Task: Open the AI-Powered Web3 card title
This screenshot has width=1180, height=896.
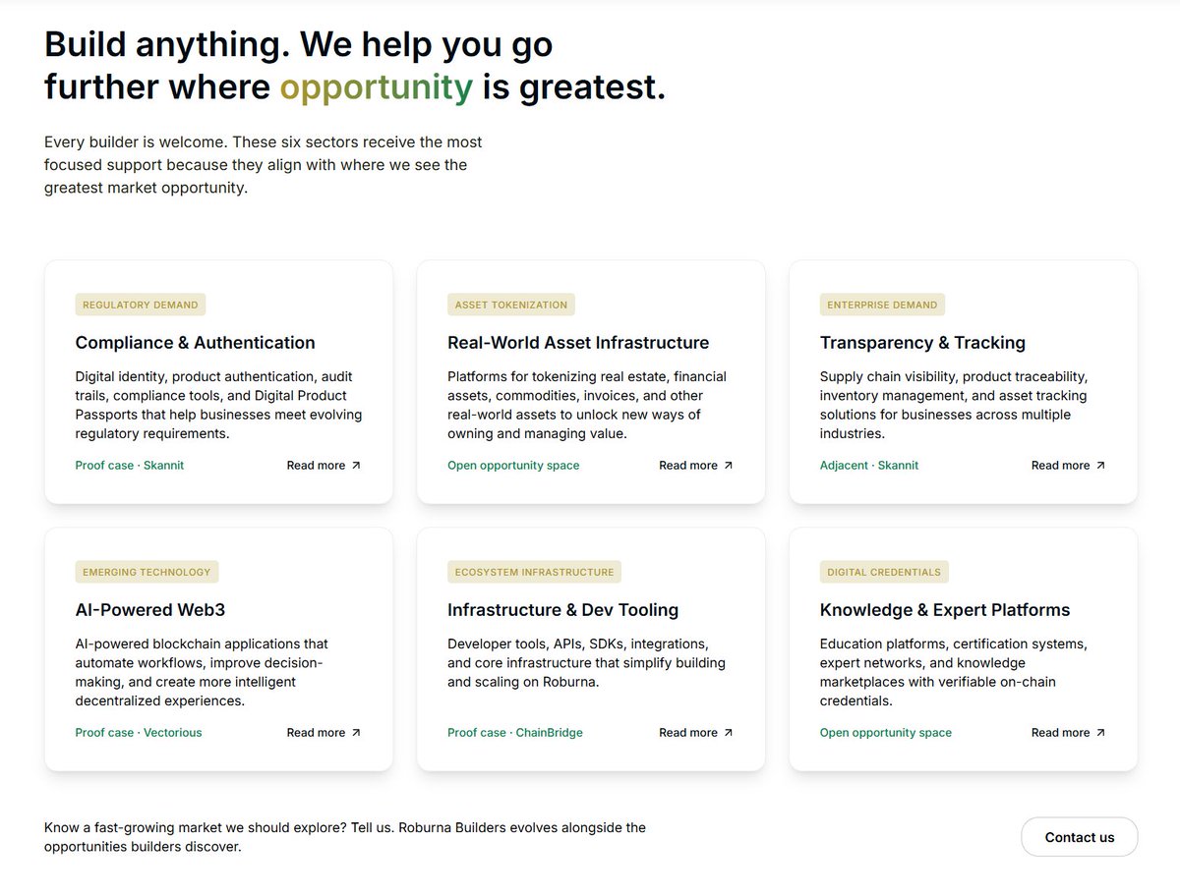Action: 150,610
